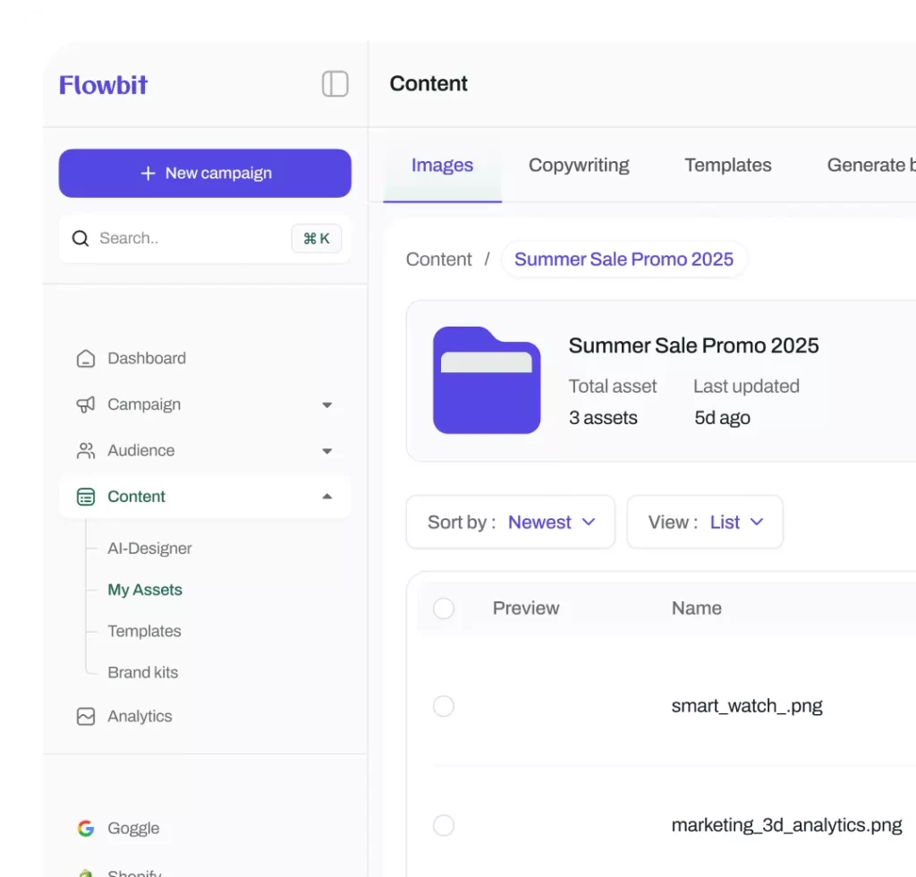Expand the Campaign submenu arrow
916x877 pixels.
pos(327,404)
